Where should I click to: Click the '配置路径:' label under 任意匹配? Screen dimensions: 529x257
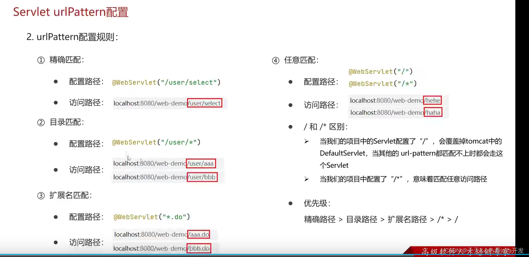(321, 82)
